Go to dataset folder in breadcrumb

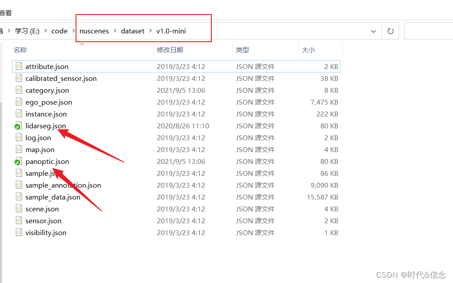(x=133, y=31)
